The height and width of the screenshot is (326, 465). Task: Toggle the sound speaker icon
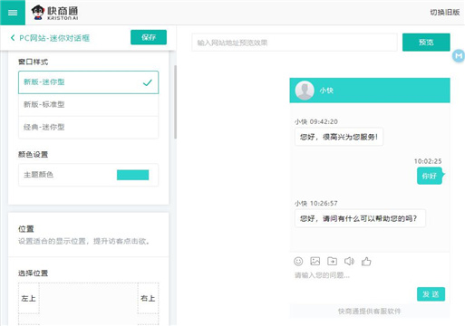point(349,261)
